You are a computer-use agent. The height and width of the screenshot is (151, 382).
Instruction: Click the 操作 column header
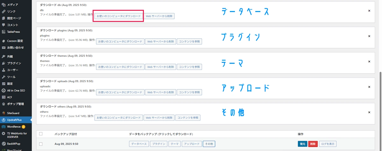pos(301,134)
